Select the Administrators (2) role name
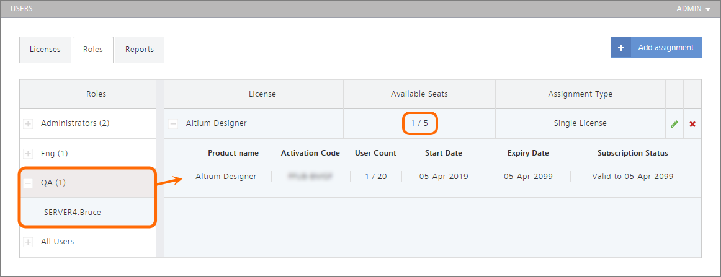 point(75,123)
